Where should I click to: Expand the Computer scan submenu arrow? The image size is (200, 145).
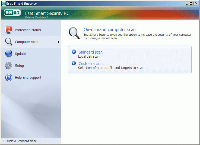click(59, 42)
